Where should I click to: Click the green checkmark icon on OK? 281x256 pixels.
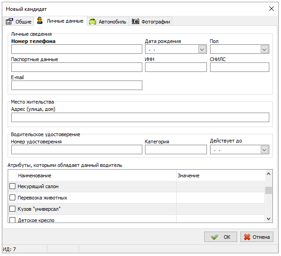click(x=214, y=237)
